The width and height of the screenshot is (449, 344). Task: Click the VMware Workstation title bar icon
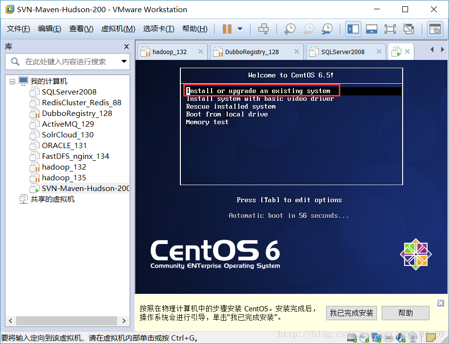click(10, 9)
